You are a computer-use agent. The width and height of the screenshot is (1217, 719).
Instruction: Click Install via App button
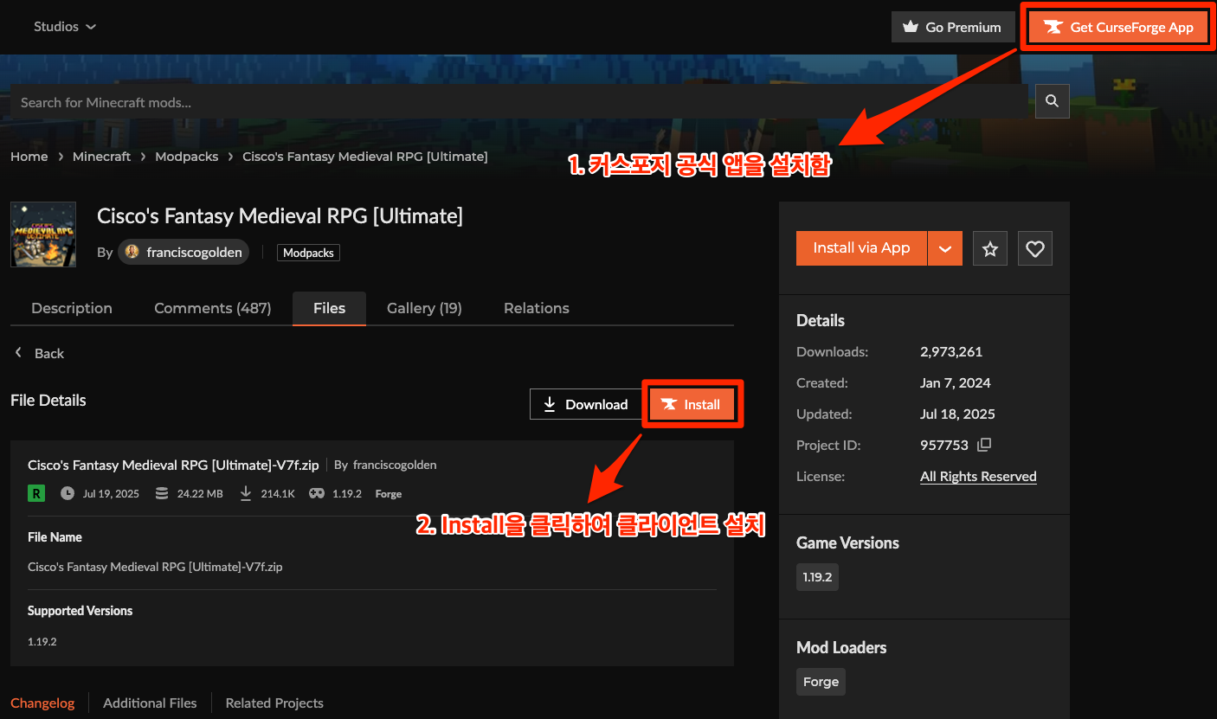click(x=861, y=248)
